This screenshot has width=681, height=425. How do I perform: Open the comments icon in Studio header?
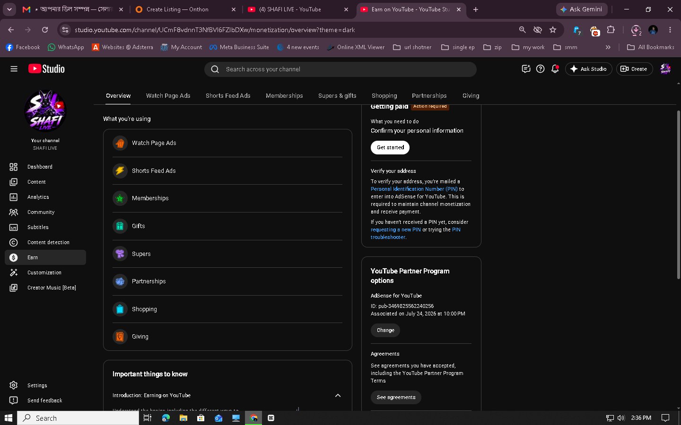tap(526, 69)
